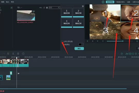
Task: Select the VID_2018 clip on video track
Action: coord(24,63)
